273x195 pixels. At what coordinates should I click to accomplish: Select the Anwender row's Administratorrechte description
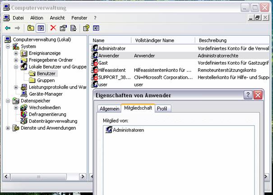point(218,56)
